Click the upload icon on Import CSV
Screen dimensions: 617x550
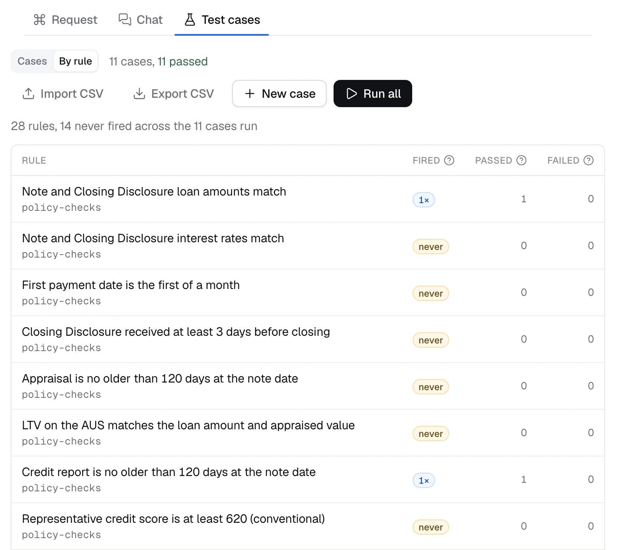click(x=28, y=94)
